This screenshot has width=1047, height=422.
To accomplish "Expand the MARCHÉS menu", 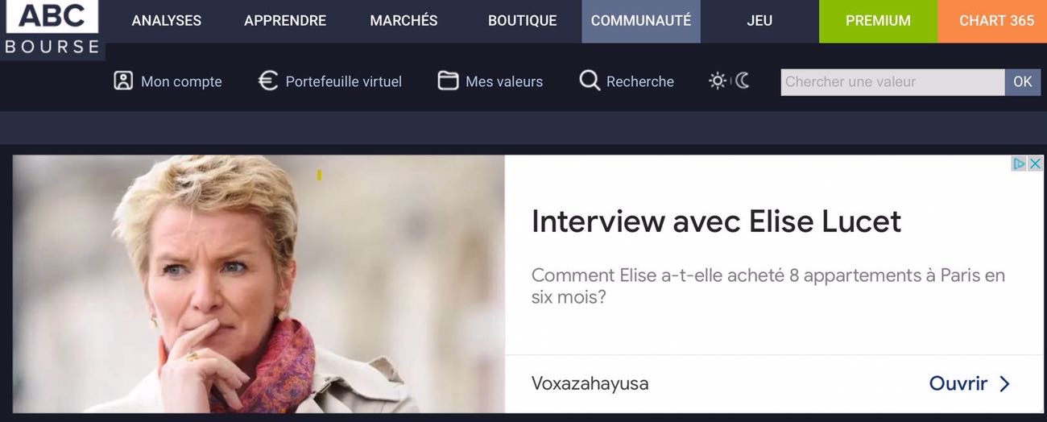I will click(x=403, y=21).
